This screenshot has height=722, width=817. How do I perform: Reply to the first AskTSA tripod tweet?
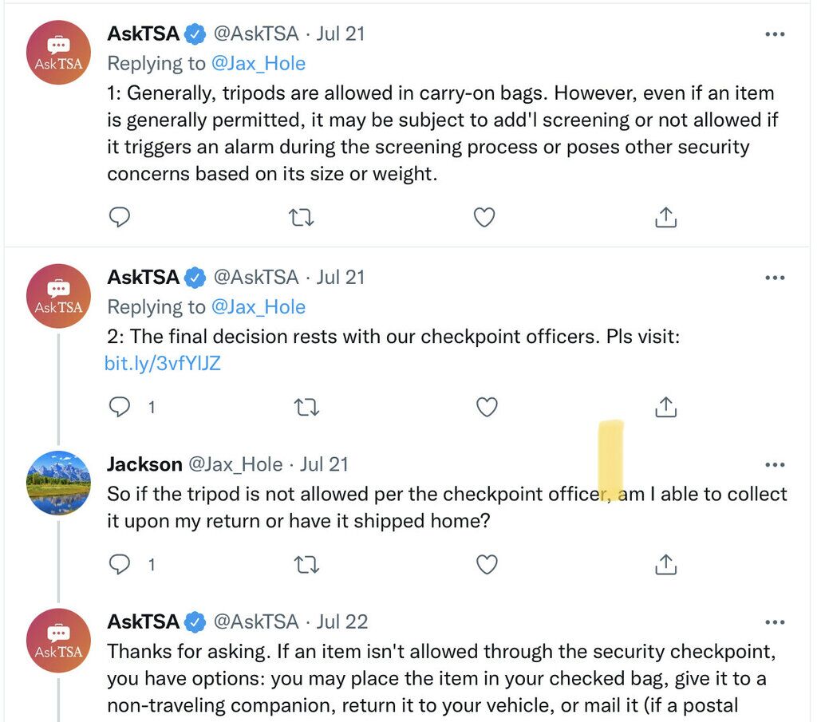pyautogui.click(x=120, y=217)
